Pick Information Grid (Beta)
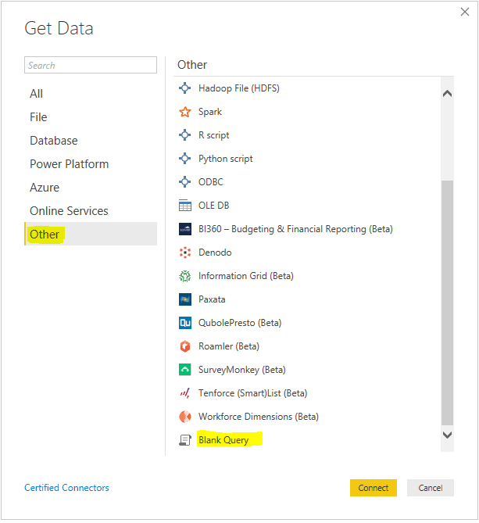Image resolution: width=479 pixels, height=523 pixels. click(246, 276)
